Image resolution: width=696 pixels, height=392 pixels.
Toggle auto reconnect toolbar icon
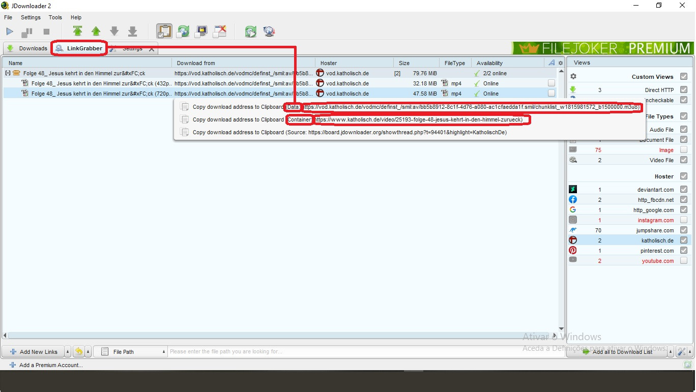[183, 32]
